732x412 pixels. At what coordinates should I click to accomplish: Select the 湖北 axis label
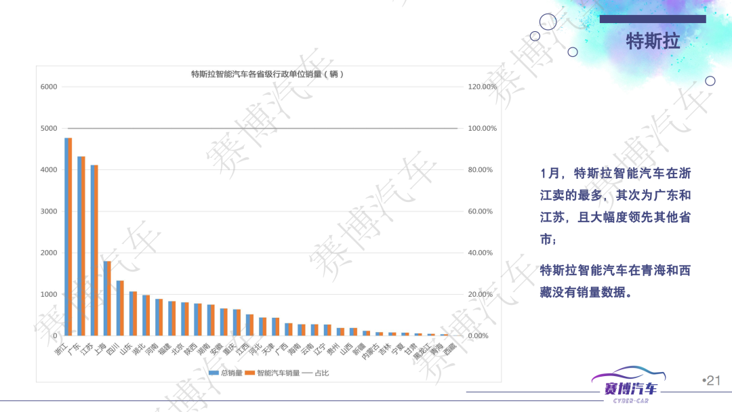pyautogui.click(x=139, y=349)
